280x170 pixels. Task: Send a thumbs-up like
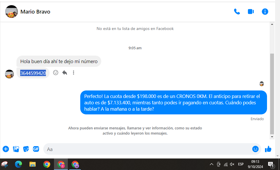pyautogui.click(x=268, y=149)
